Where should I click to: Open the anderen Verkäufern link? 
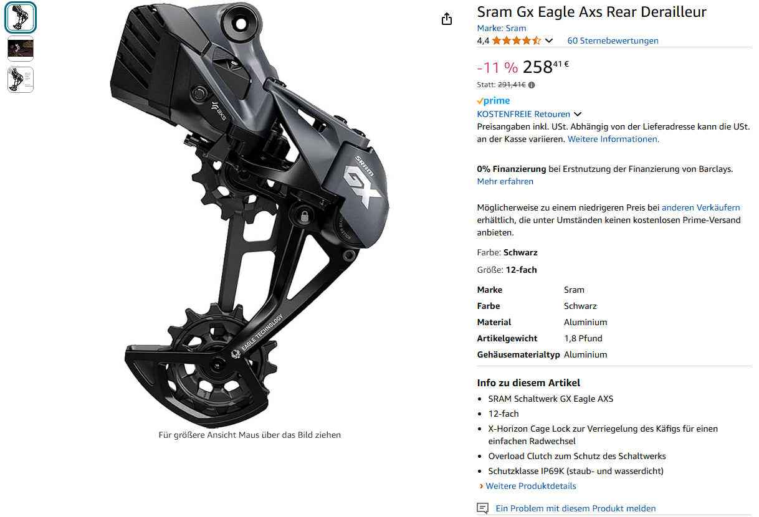coord(701,207)
